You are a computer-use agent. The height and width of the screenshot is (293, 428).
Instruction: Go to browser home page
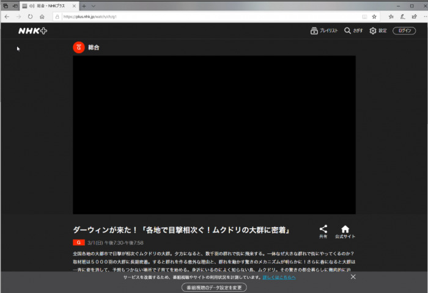[x=42, y=16]
